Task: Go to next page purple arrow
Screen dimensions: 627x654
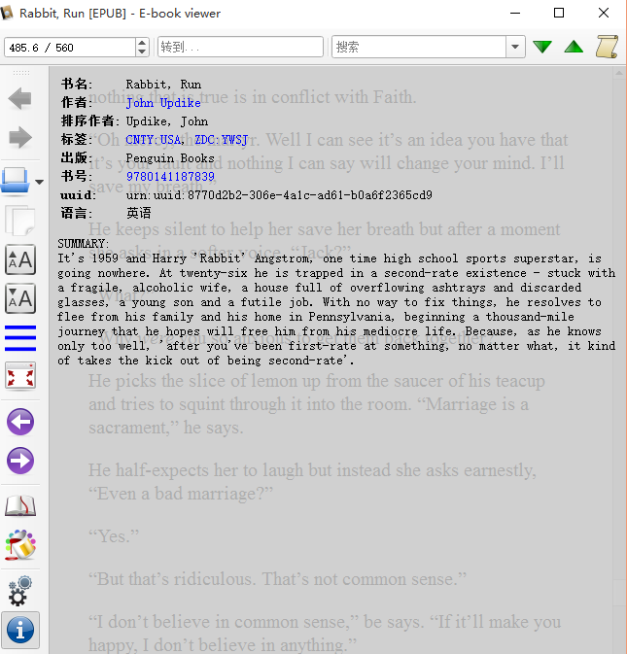Action: pyautogui.click(x=20, y=461)
